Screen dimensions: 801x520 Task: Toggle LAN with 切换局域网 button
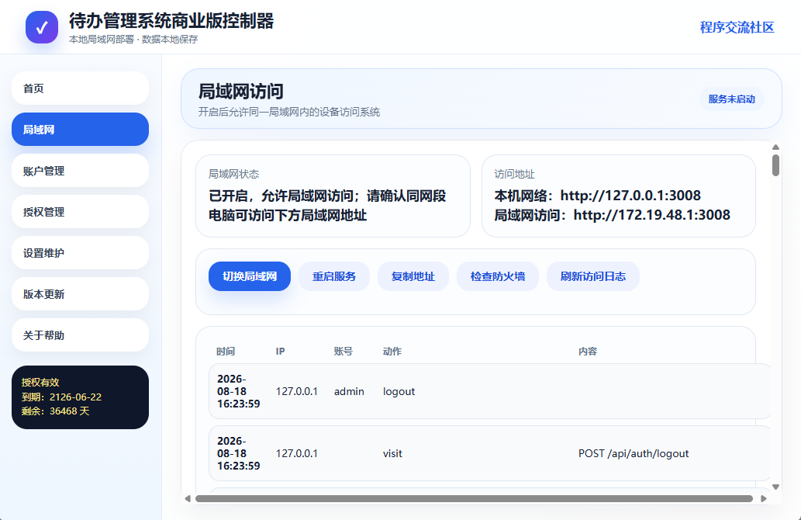click(x=249, y=276)
